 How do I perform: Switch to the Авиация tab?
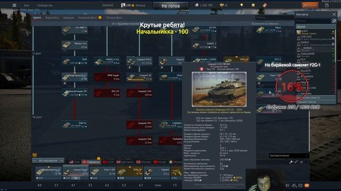pyautogui.click(x=69, y=18)
